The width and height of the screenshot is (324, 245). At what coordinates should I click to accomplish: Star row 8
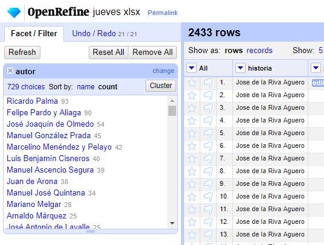point(192,171)
